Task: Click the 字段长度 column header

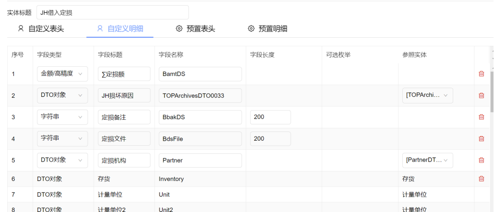Action: pyautogui.click(x=263, y=55)
